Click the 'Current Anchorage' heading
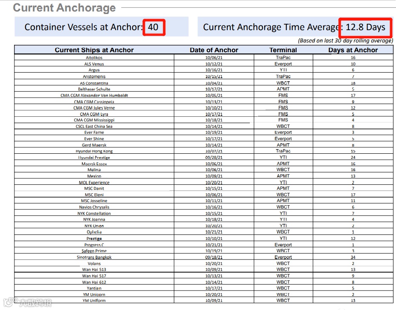 (64, 8)
